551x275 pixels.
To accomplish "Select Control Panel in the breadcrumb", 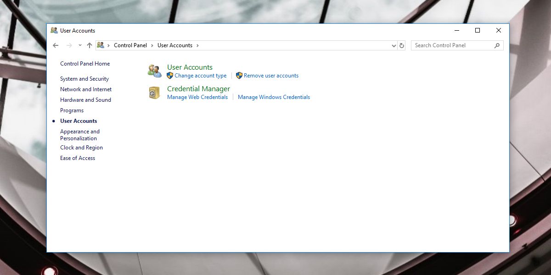I will (130, 45).
